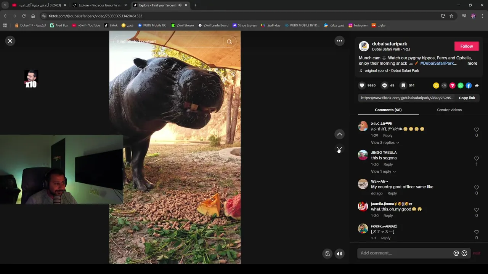488x274 pixels.
Task: Open avatar of commenter JINGO TABULA
Action: tap(363, 155)
